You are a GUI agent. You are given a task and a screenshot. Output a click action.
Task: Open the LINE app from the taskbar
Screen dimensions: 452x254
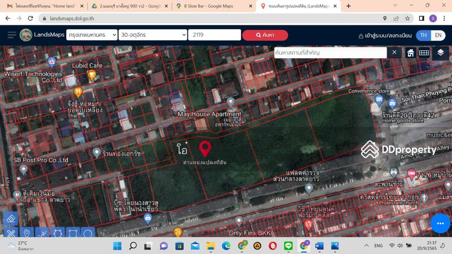(x=288, y=246)
